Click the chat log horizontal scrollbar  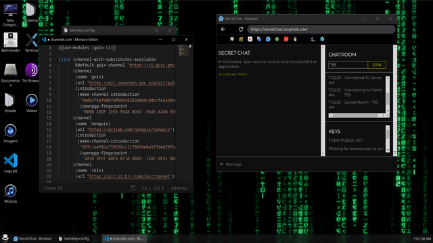pos(357,115)
